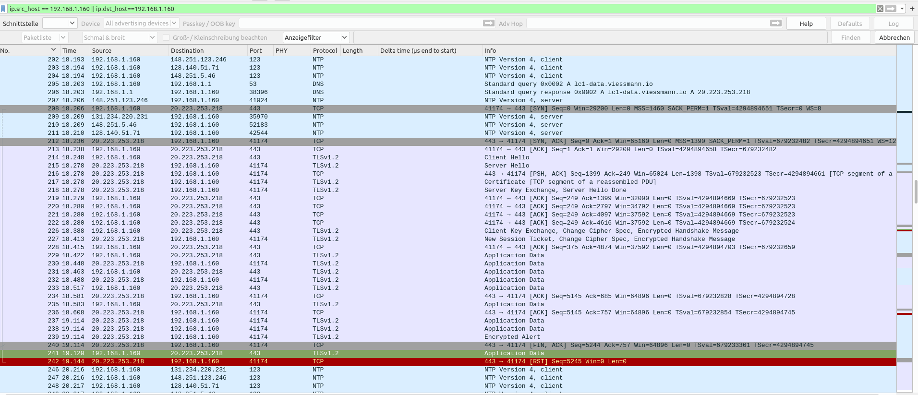Select packet 218 Server Key Exchange row
918x395 pixels.
[x=448, y=190]
